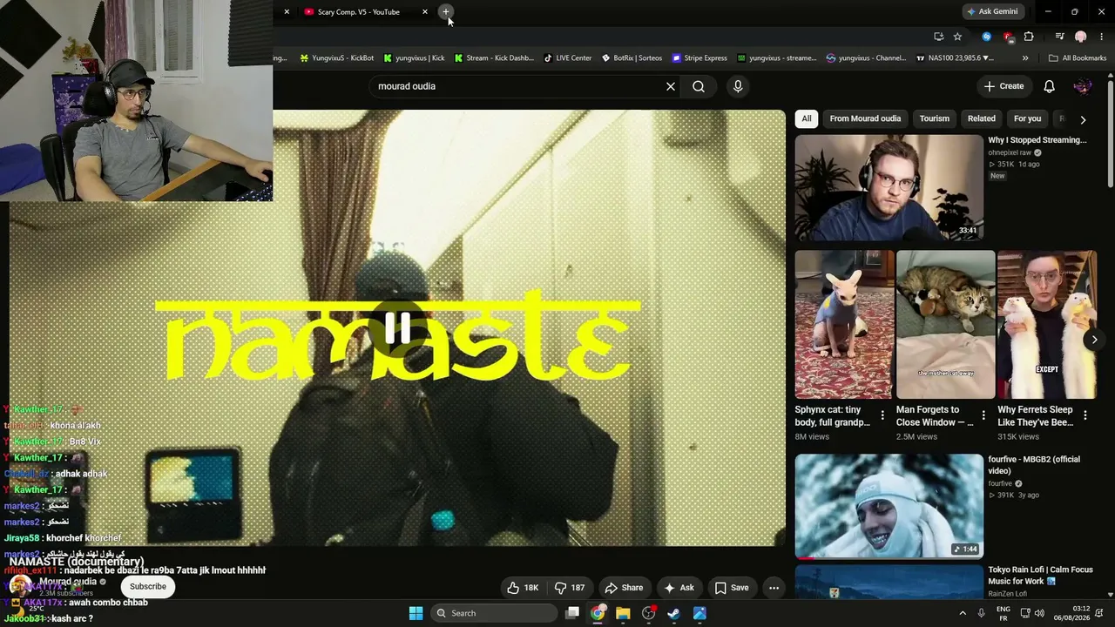Like the video with 18K likes
Screen dimensions: 1115x627
[x=523, y=588]
